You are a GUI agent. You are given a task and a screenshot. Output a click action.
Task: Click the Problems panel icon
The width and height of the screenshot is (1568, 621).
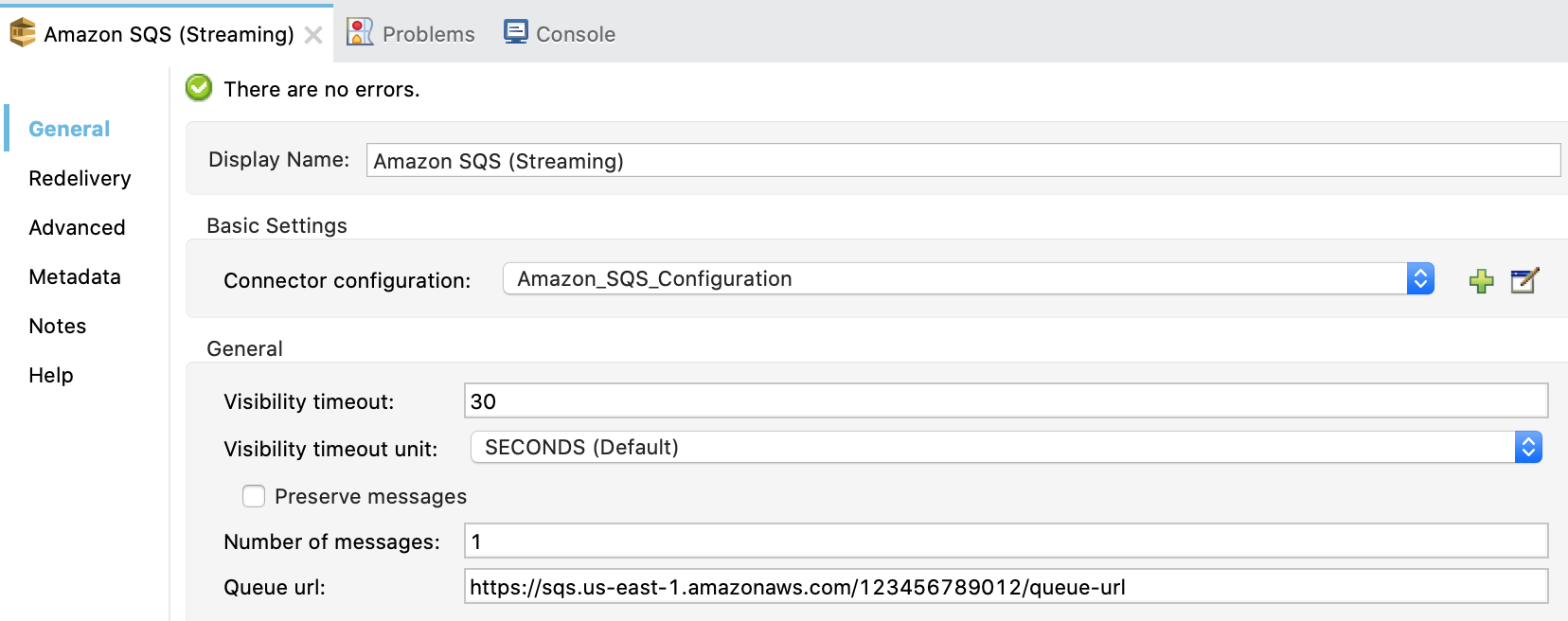pos(358,31)
